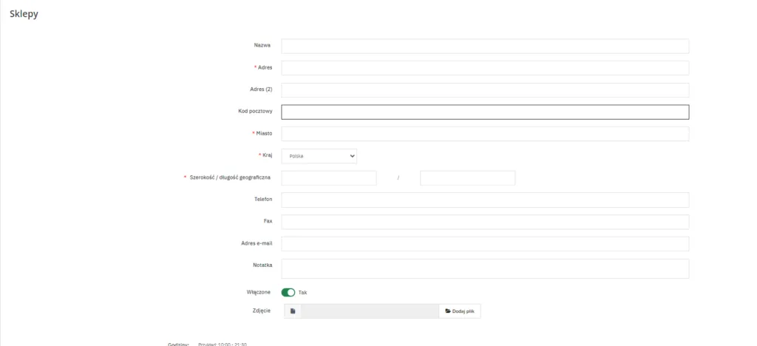The image size is (757, 346).
Task: Focus the Miasto text field
Action: click(485, 134)
